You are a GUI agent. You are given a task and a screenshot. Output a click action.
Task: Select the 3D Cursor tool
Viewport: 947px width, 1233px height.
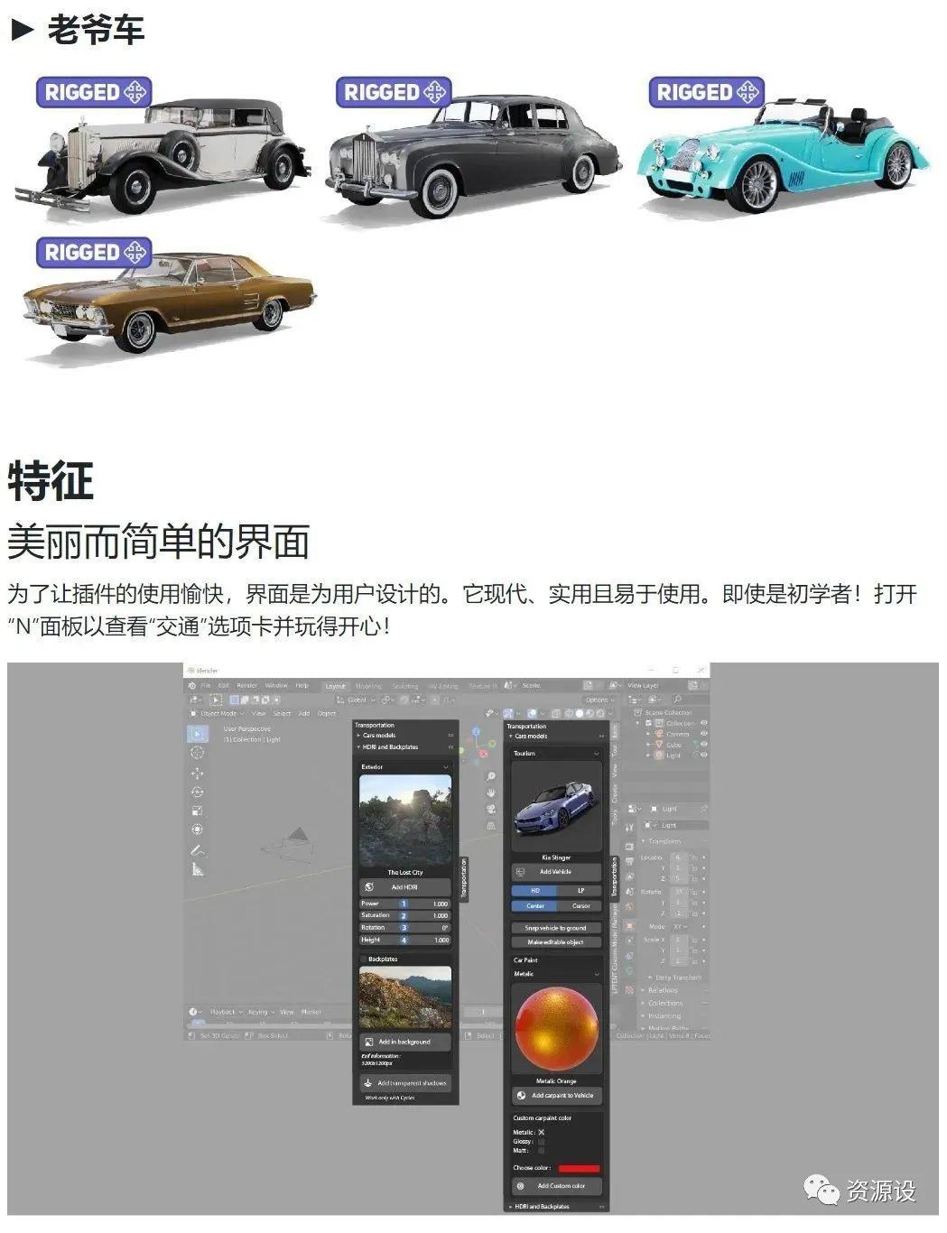[197, 753]
